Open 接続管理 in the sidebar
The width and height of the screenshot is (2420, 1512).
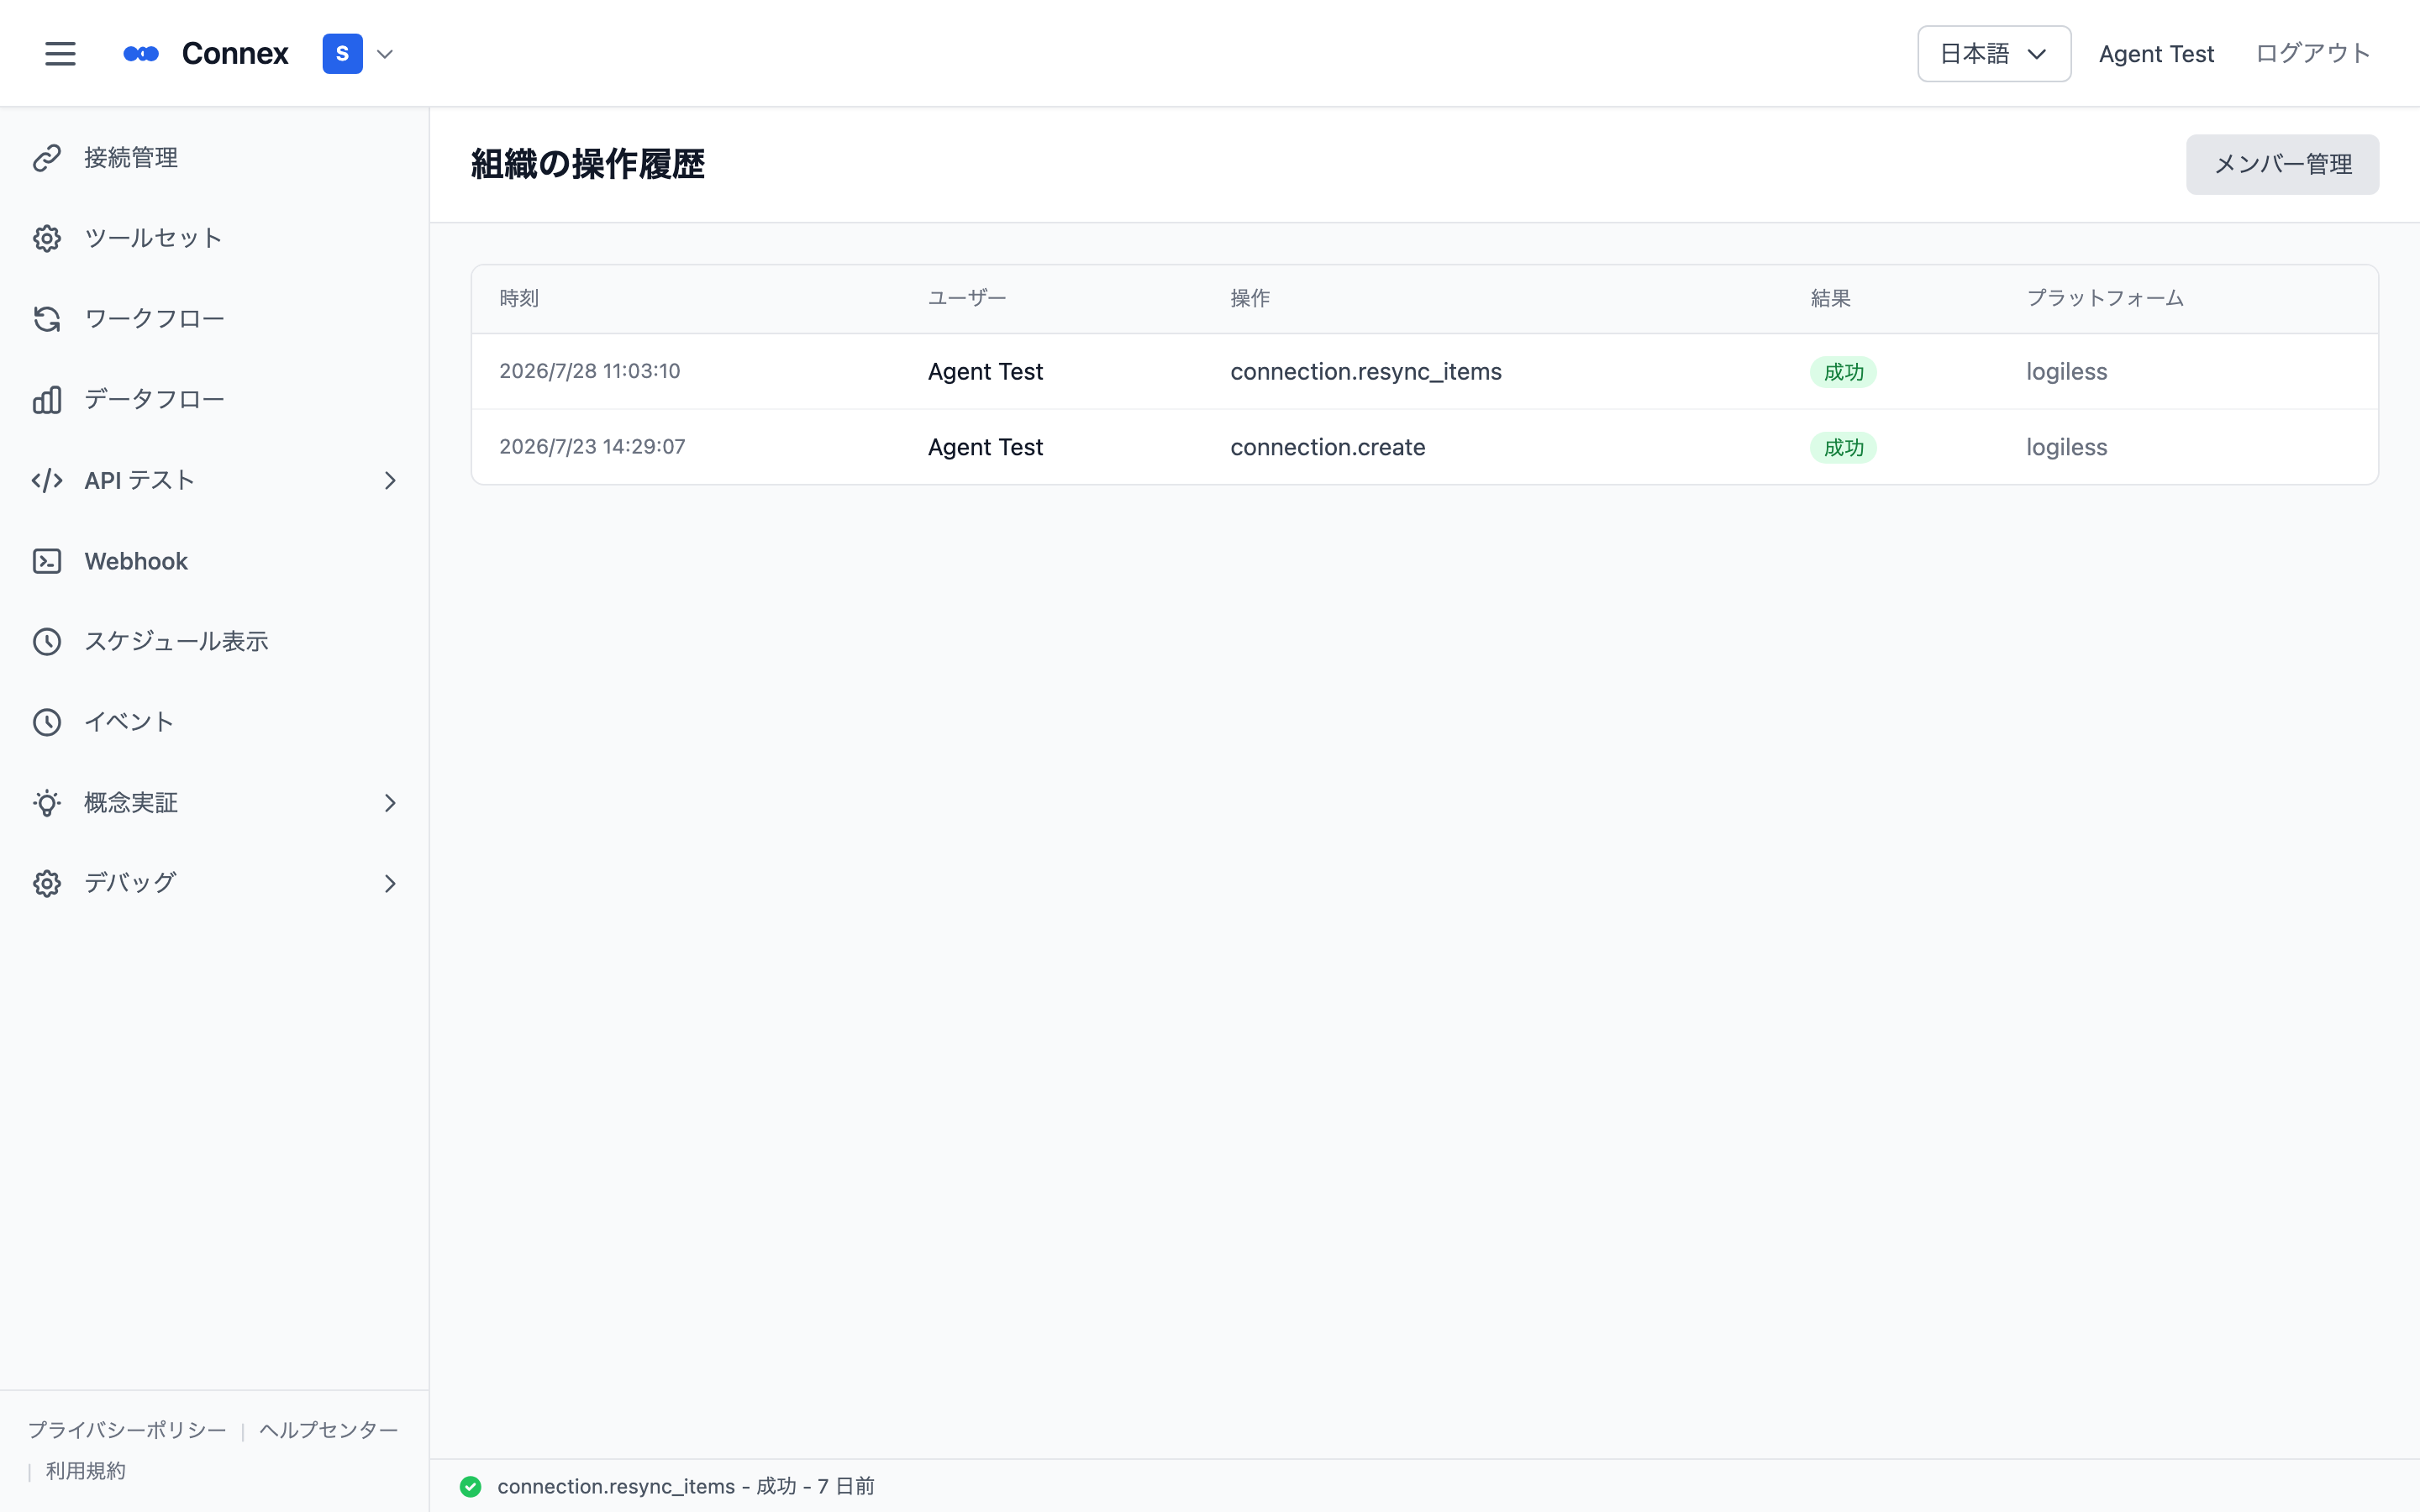coord(215,158)
